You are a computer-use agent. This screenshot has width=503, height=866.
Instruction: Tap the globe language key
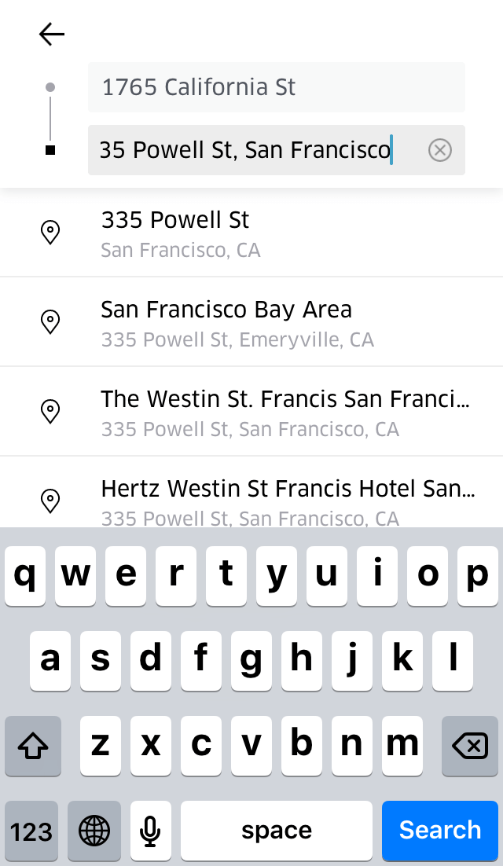pos(94,830)
